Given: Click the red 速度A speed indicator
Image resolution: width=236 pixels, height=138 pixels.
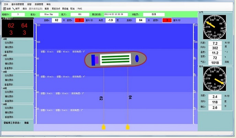Looking at the screenshot, I should pos(79,20).
